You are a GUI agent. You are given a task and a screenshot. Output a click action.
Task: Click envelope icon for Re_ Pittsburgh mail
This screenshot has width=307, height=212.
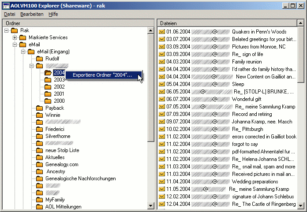tap(162, 129)
